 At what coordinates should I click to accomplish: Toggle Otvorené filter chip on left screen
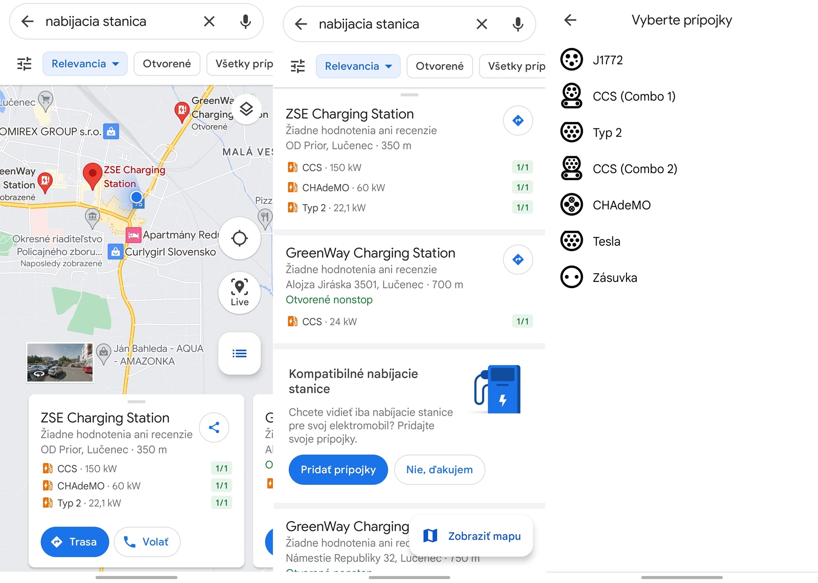click(167, 64)
